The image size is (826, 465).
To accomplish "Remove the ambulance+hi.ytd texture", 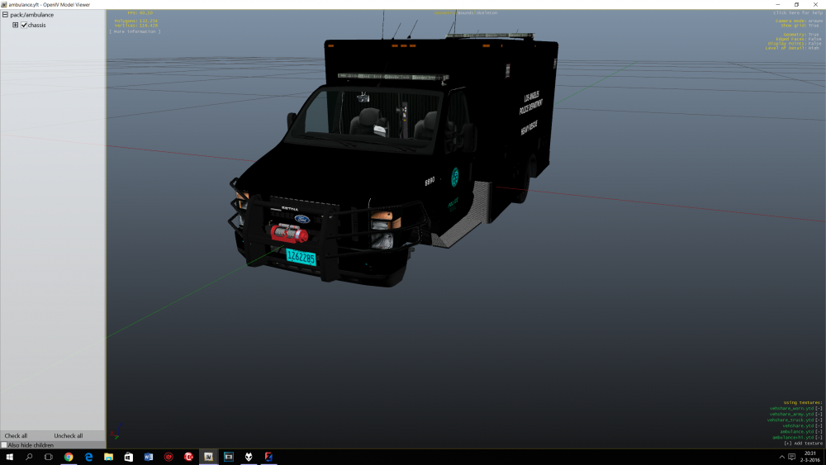I will [x=819, y=437].
